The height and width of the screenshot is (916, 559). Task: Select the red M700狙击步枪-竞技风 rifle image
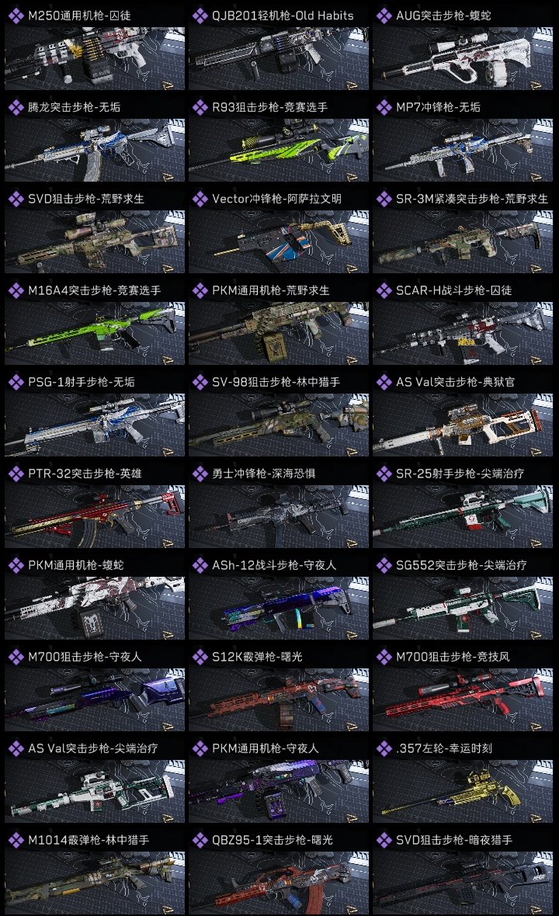(463, 700)
